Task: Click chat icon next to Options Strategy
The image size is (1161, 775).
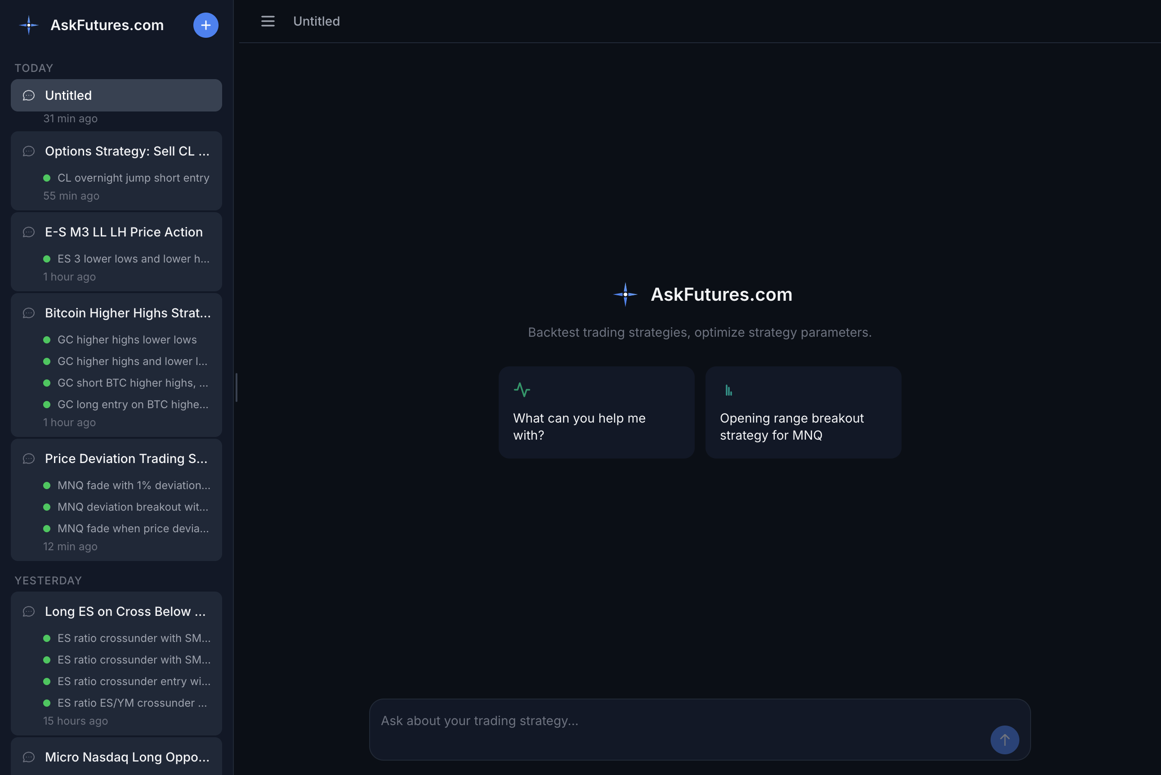Action: [x=29, y=151]
